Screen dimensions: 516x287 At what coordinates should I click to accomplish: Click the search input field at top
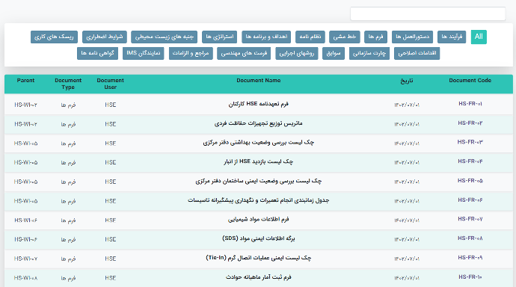click(x=428, y=13)
